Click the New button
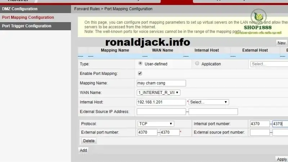 click(x=281, y=43)
